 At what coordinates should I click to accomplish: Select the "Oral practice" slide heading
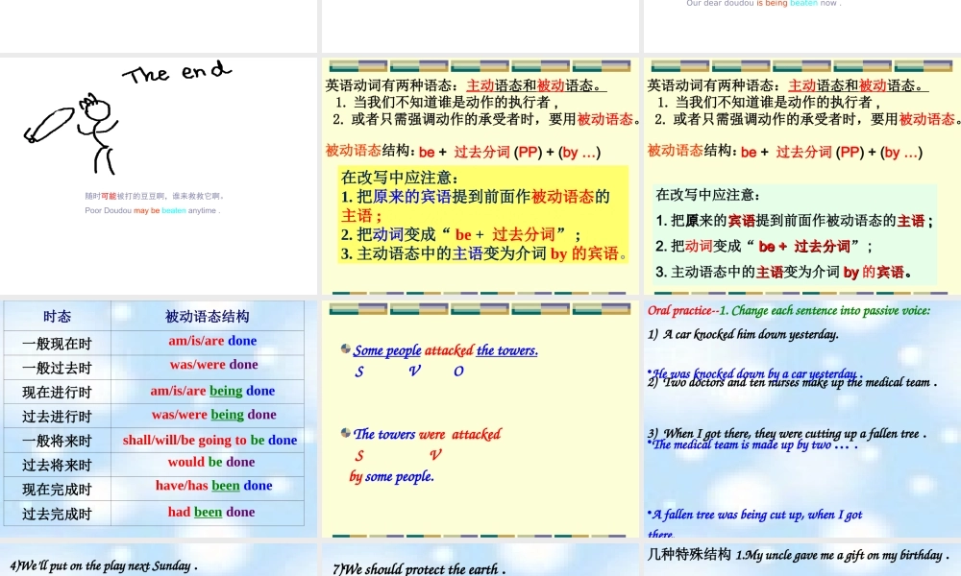tap(682, 310)
